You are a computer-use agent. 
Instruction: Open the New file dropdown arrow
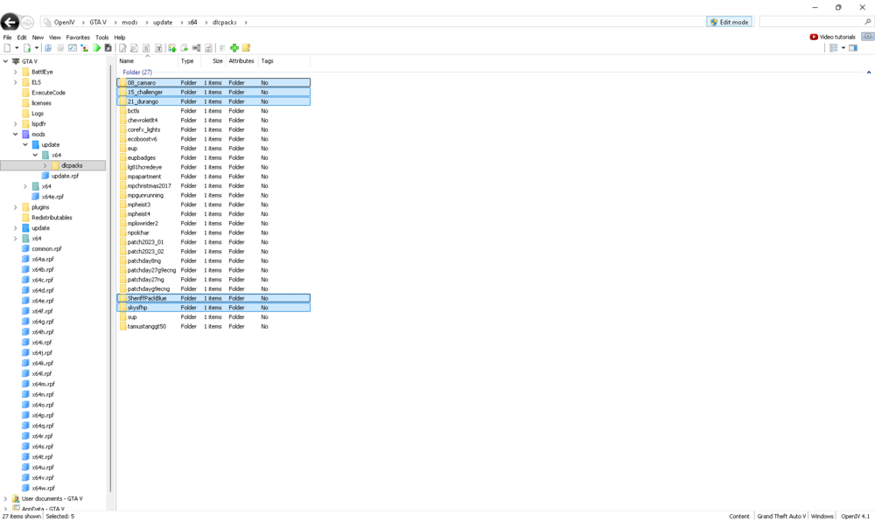[17, 48]
